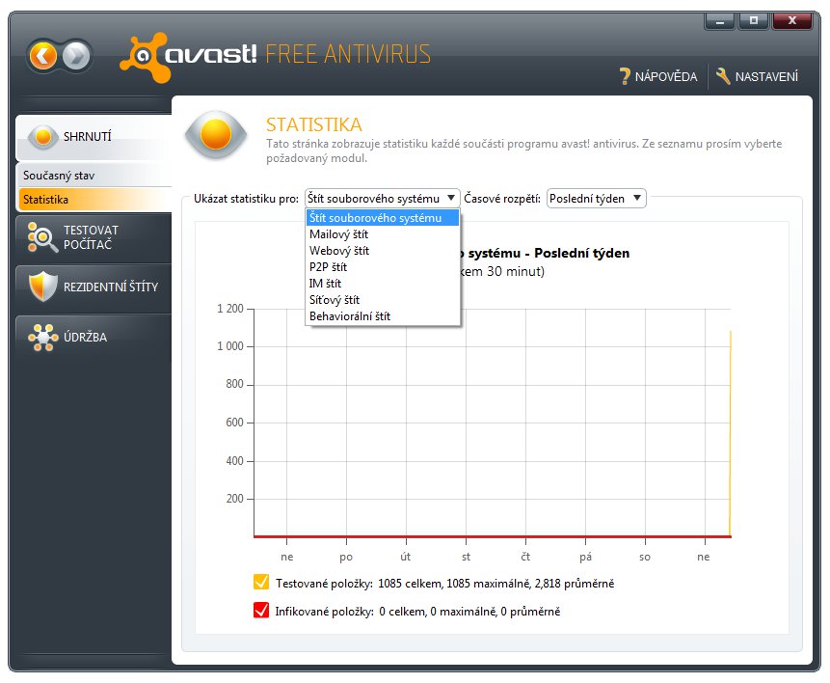Click the Testované položky statistics text
Screen dimensions: 830x683
(444, 584)
